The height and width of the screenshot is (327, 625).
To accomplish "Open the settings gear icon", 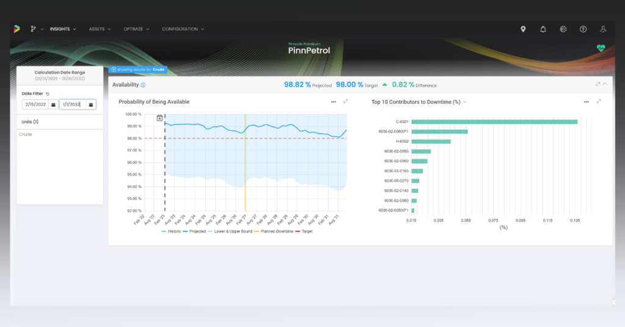I will [x=563, y=29].
